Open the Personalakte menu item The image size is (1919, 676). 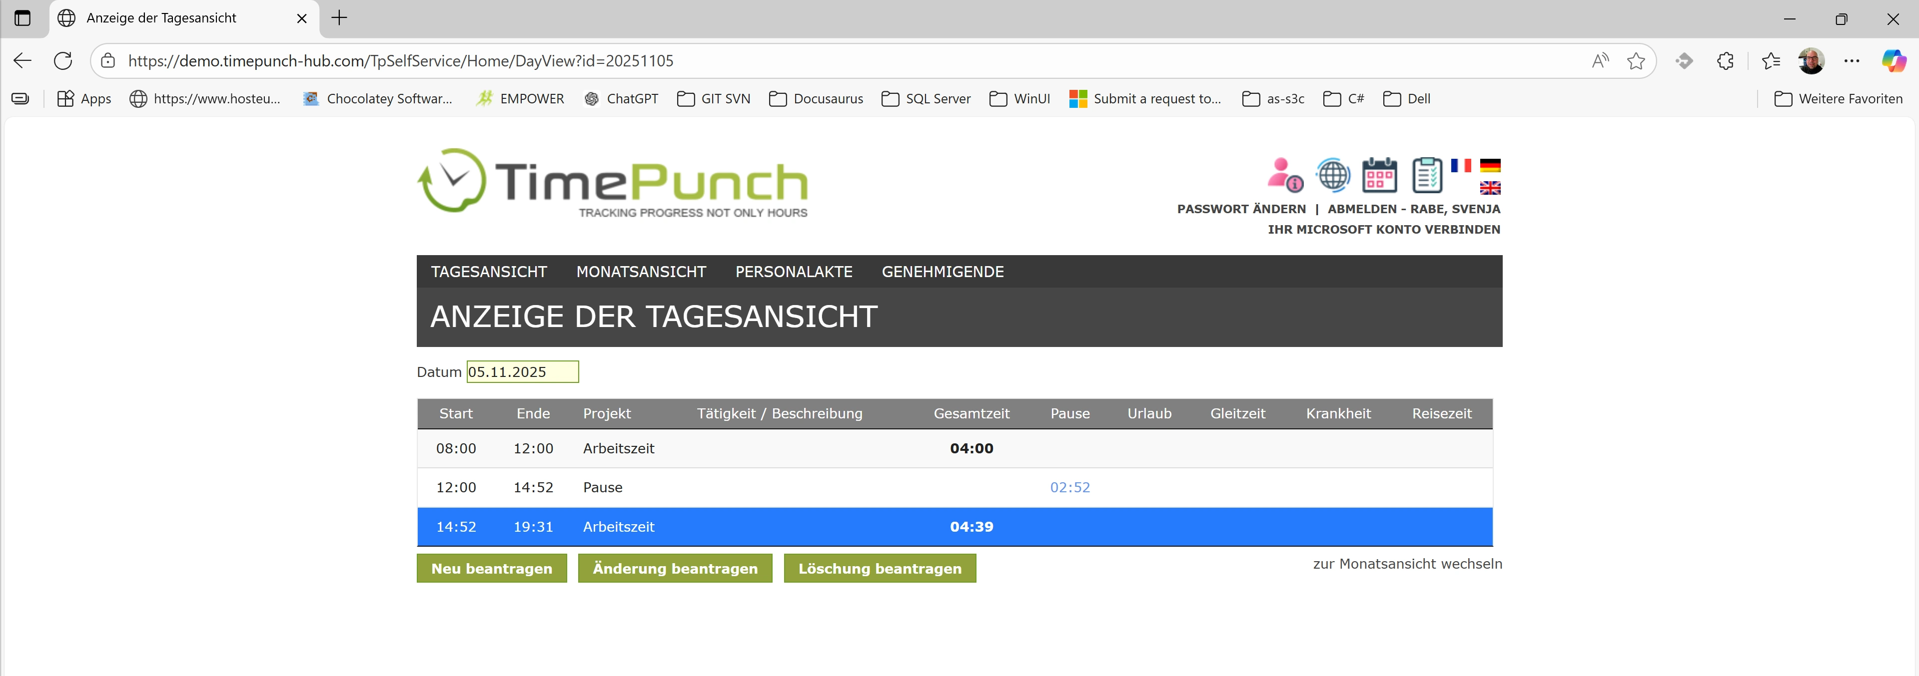tap(794, 272)
